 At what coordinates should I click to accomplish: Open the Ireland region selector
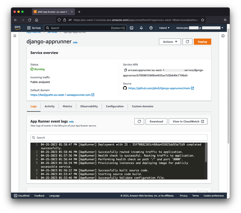164,28
